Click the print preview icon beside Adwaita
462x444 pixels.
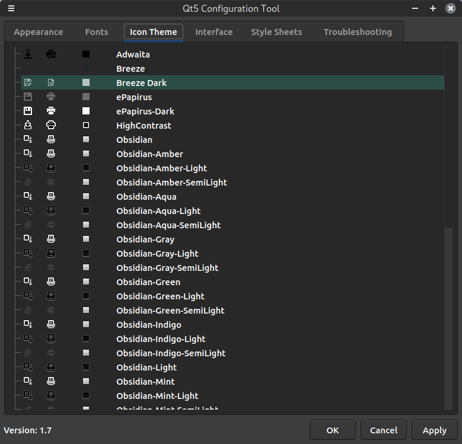[x=51, y=55]
